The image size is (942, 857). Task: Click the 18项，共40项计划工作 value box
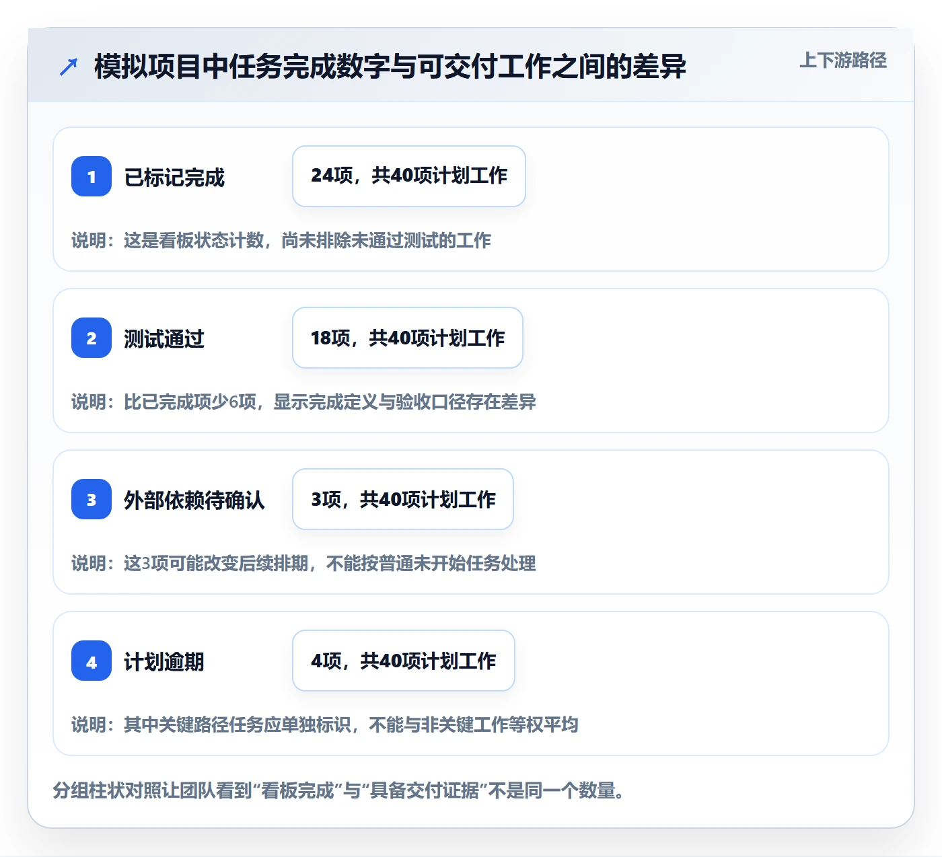408,338
